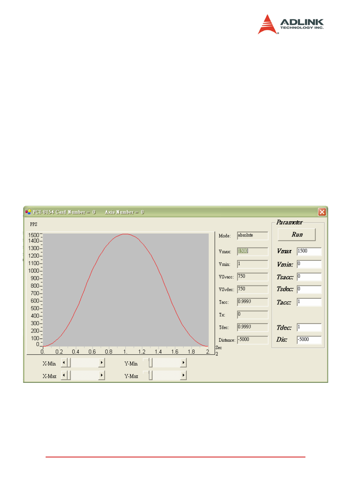Click the ADLINK Technology logo

click(290, 24)
